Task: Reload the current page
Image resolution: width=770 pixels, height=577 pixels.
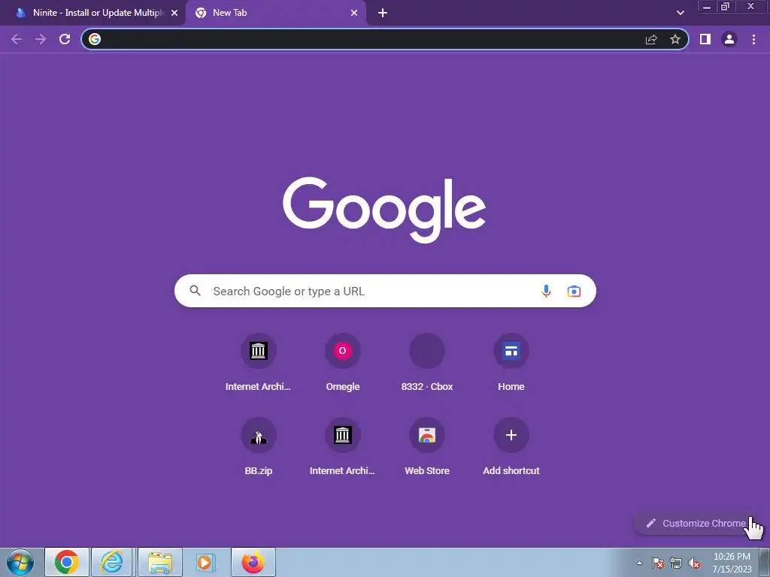Action: (65, 39)
